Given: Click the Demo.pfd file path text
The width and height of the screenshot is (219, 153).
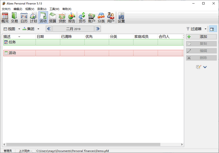Looking at the screenshot, I should click(72, 151).
